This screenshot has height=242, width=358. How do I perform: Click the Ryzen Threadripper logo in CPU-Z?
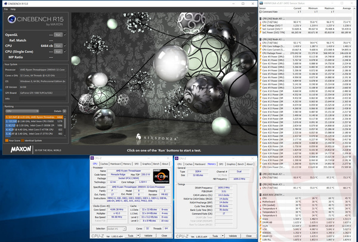point(161,176)
